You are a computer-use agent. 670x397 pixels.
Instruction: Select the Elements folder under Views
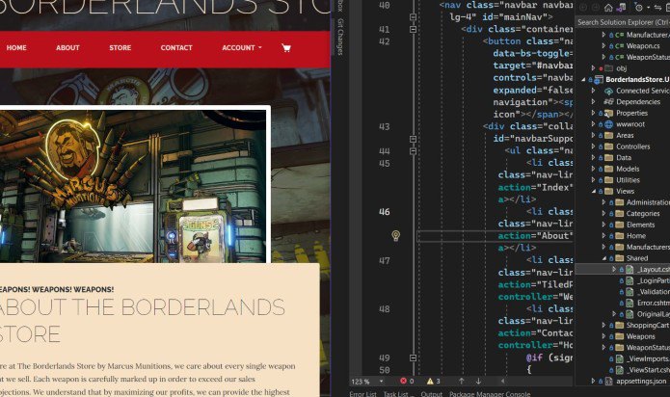click(x=640, y=225)
